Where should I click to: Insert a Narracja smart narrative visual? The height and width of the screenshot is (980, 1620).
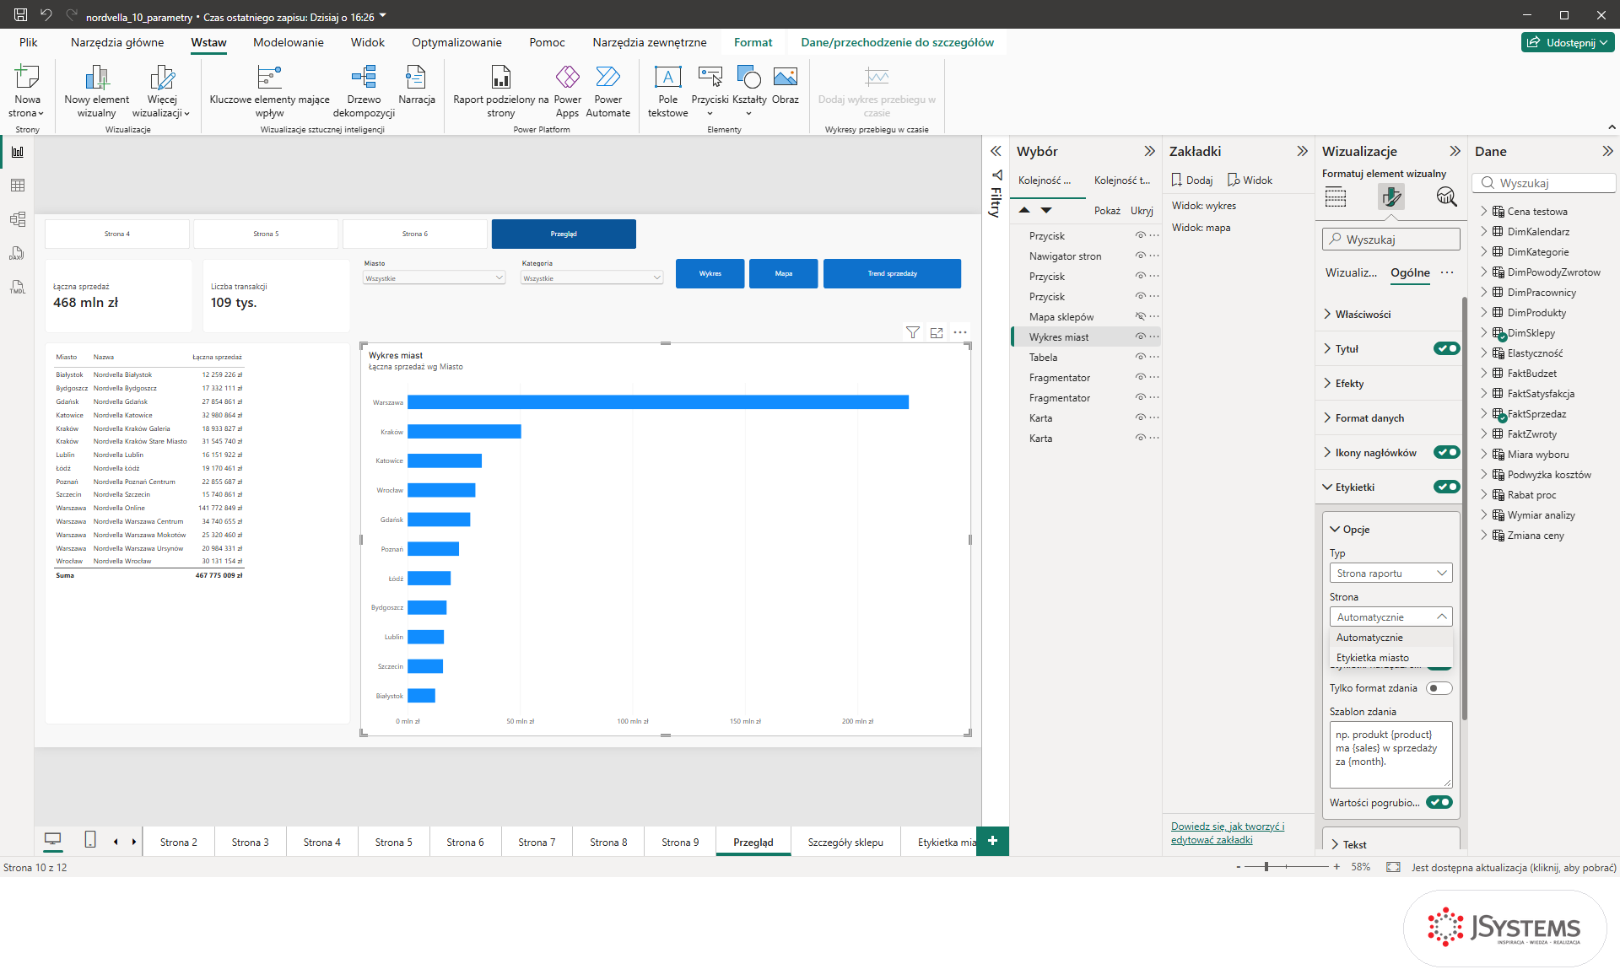click(417, 86)
